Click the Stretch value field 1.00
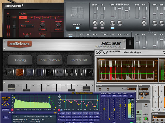 [104, 96]
